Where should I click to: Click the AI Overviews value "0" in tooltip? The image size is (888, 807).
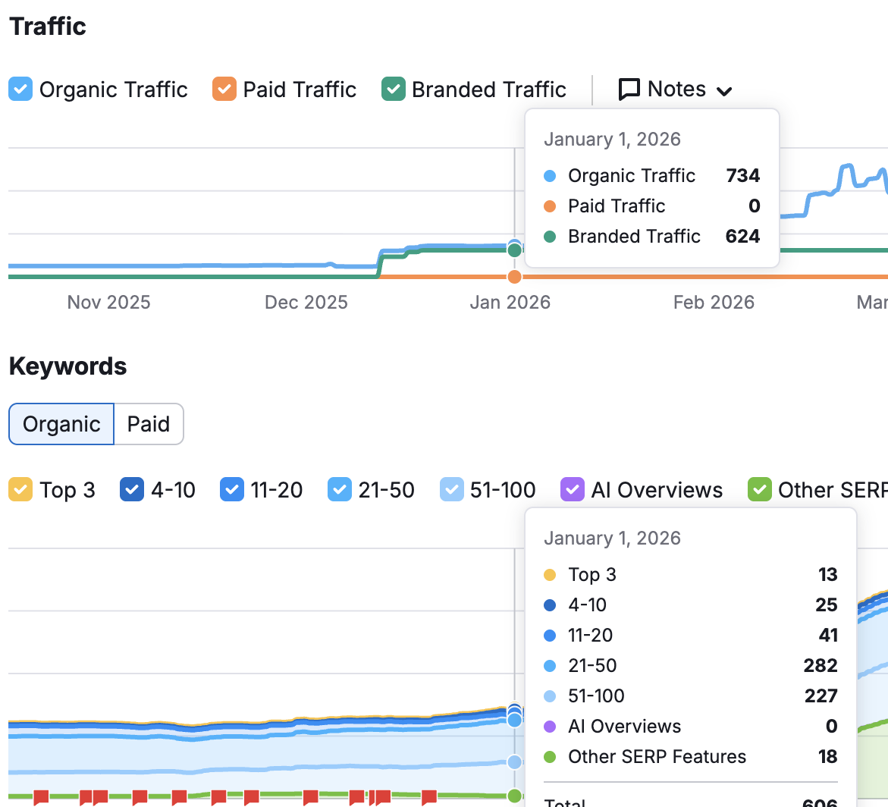[831, 726]
